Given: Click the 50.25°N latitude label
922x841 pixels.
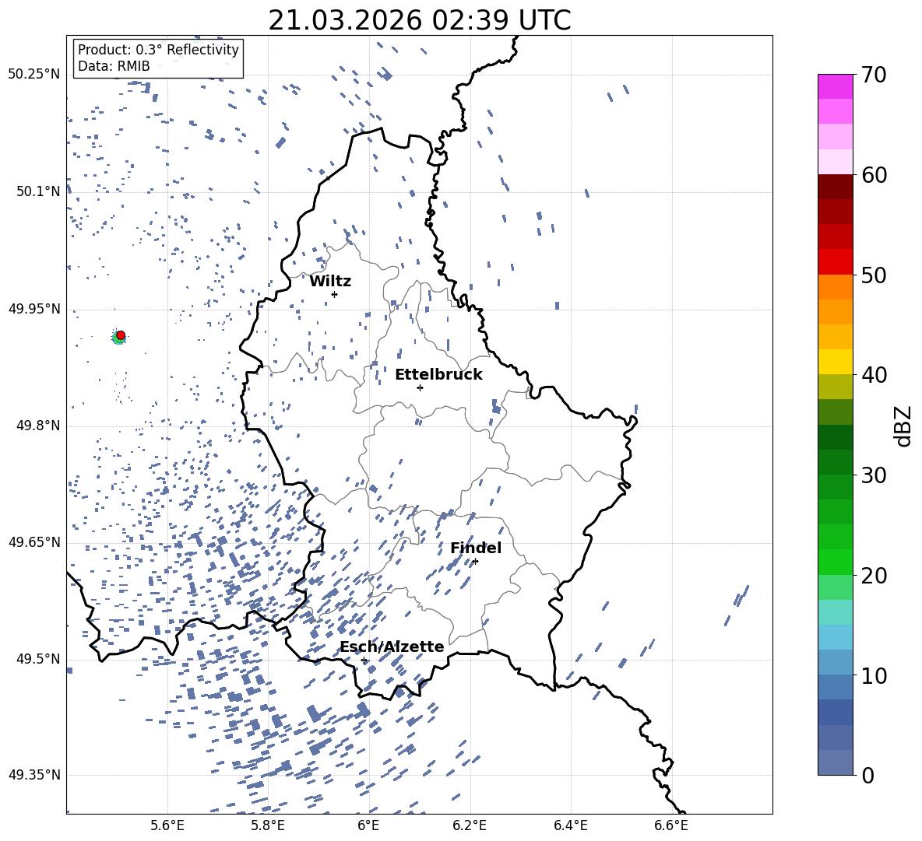Looking at the screenshot, I should [34, 75].
